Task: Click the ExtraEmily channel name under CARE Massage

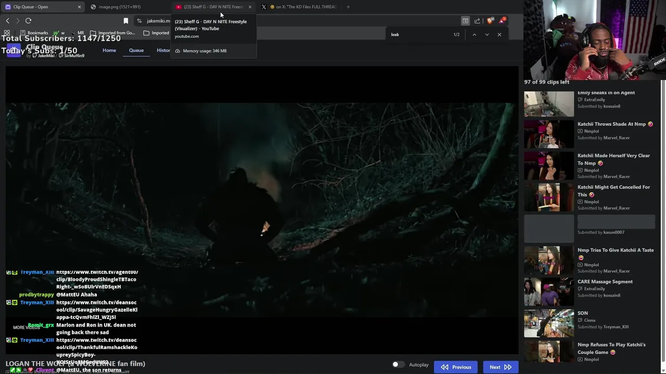Action: coord(594,289)
